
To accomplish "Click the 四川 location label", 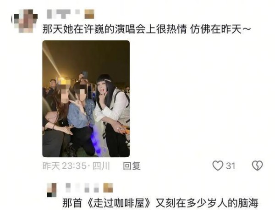I will point(101,166).
